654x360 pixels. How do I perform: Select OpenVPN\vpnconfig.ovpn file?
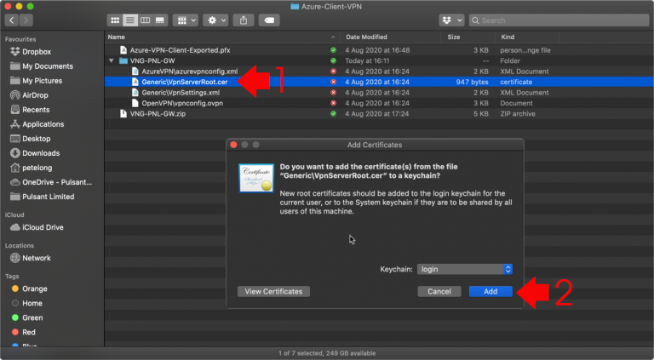click(182, 103)
